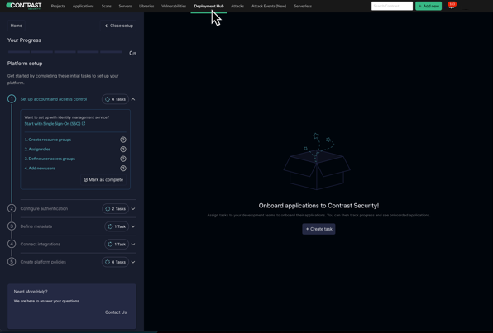Image resolution: width=493 pixels, height=333 pixels.
Task: Collapse Set up account and access control section
Action: point(133,99)
